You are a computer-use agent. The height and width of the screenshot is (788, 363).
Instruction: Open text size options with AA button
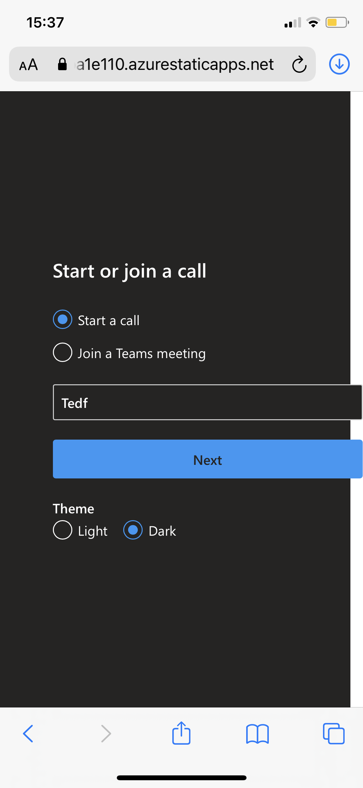pyautogui.click(x=28, y=64)
